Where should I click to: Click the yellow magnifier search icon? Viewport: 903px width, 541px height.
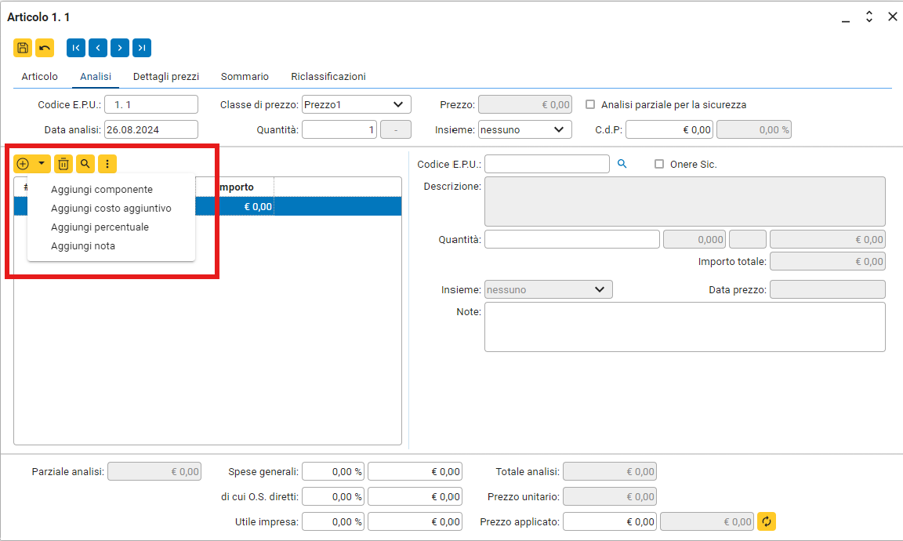(85, 164)
